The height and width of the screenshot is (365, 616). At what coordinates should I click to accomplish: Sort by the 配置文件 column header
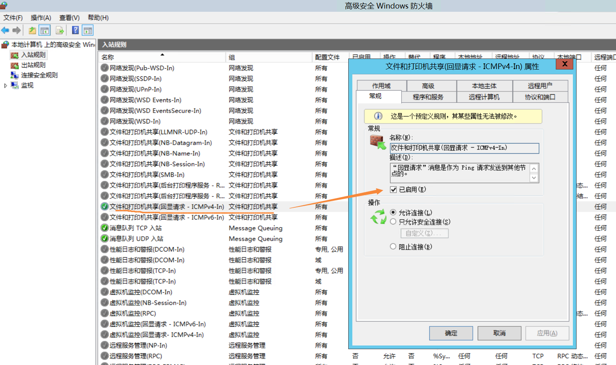[330, 57]
